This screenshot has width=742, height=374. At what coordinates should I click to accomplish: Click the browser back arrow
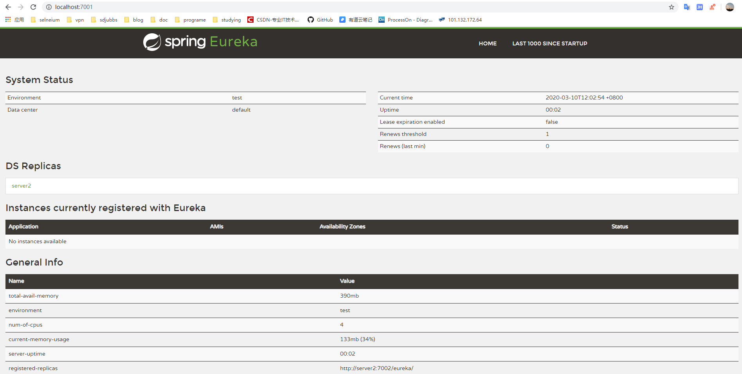pos(8,7)
